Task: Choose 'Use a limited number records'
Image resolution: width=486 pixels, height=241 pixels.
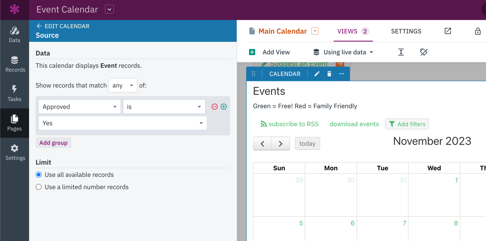Action: point(39,187)
